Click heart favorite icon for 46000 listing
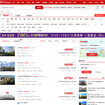 67,56
